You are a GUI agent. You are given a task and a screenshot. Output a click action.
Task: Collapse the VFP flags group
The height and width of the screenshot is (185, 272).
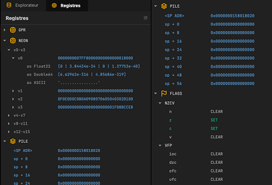(x=160, y=145)
